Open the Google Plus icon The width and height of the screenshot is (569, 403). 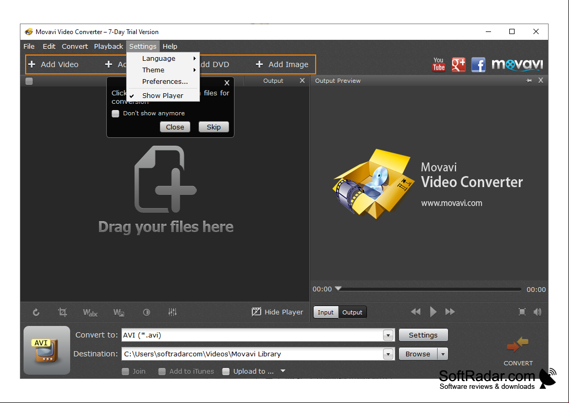pyautogui.click(x=459, y=64)
